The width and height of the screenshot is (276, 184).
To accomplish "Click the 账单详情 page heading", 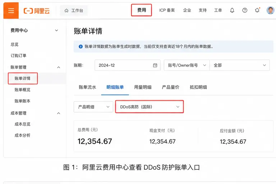I will click(88, 31).
